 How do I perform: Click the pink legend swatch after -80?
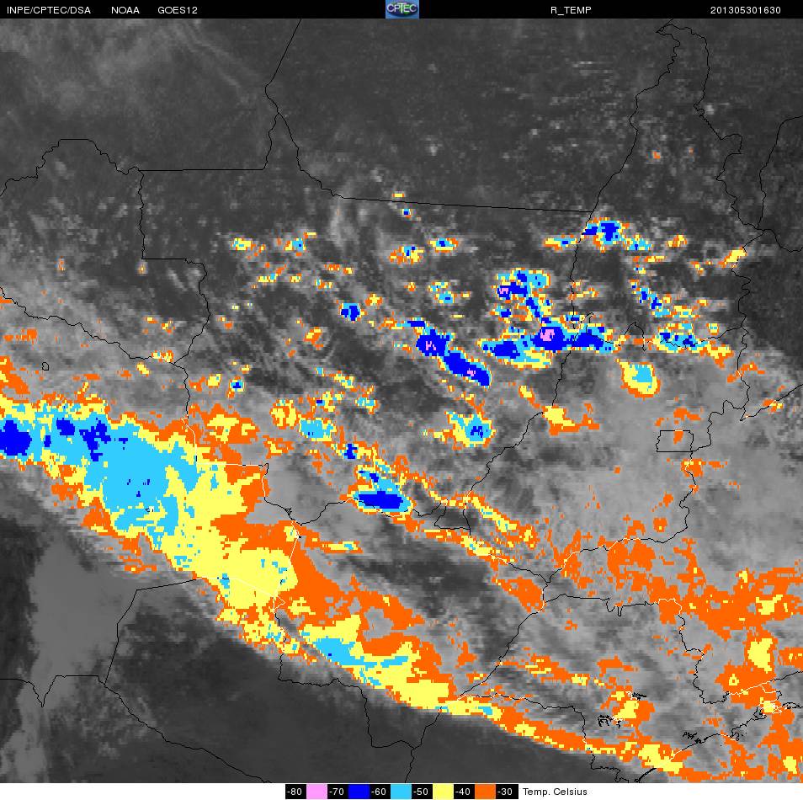316,792
